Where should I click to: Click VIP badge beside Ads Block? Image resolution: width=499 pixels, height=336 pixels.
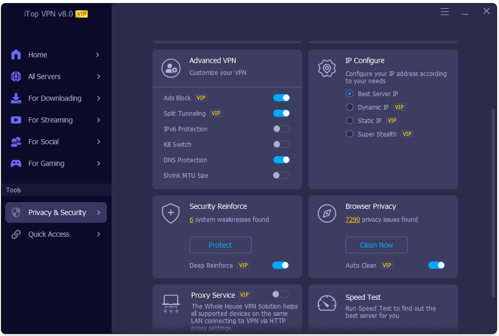pyautogui.click(x=201, y=98)
